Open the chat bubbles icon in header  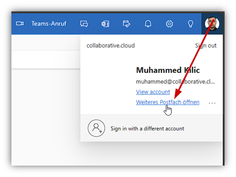84,24
